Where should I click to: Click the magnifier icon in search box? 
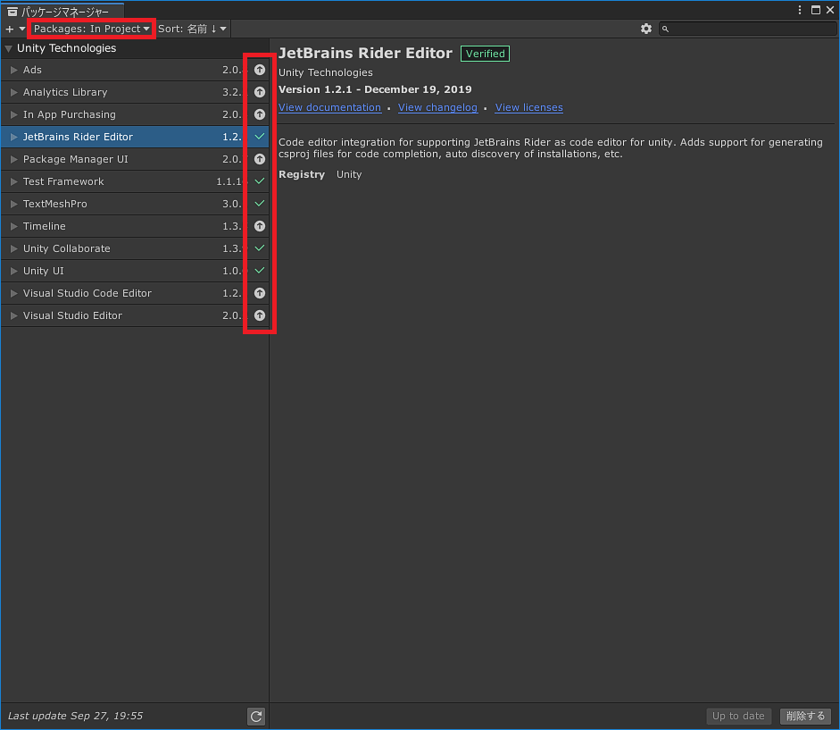(x=665, y=29)
